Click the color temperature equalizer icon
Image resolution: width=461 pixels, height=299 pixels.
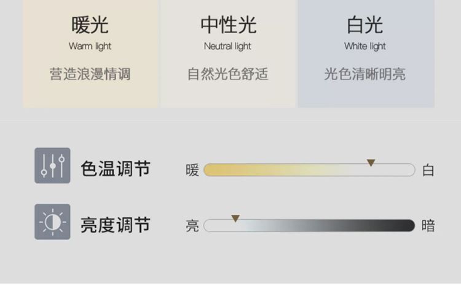click(52, 166)
